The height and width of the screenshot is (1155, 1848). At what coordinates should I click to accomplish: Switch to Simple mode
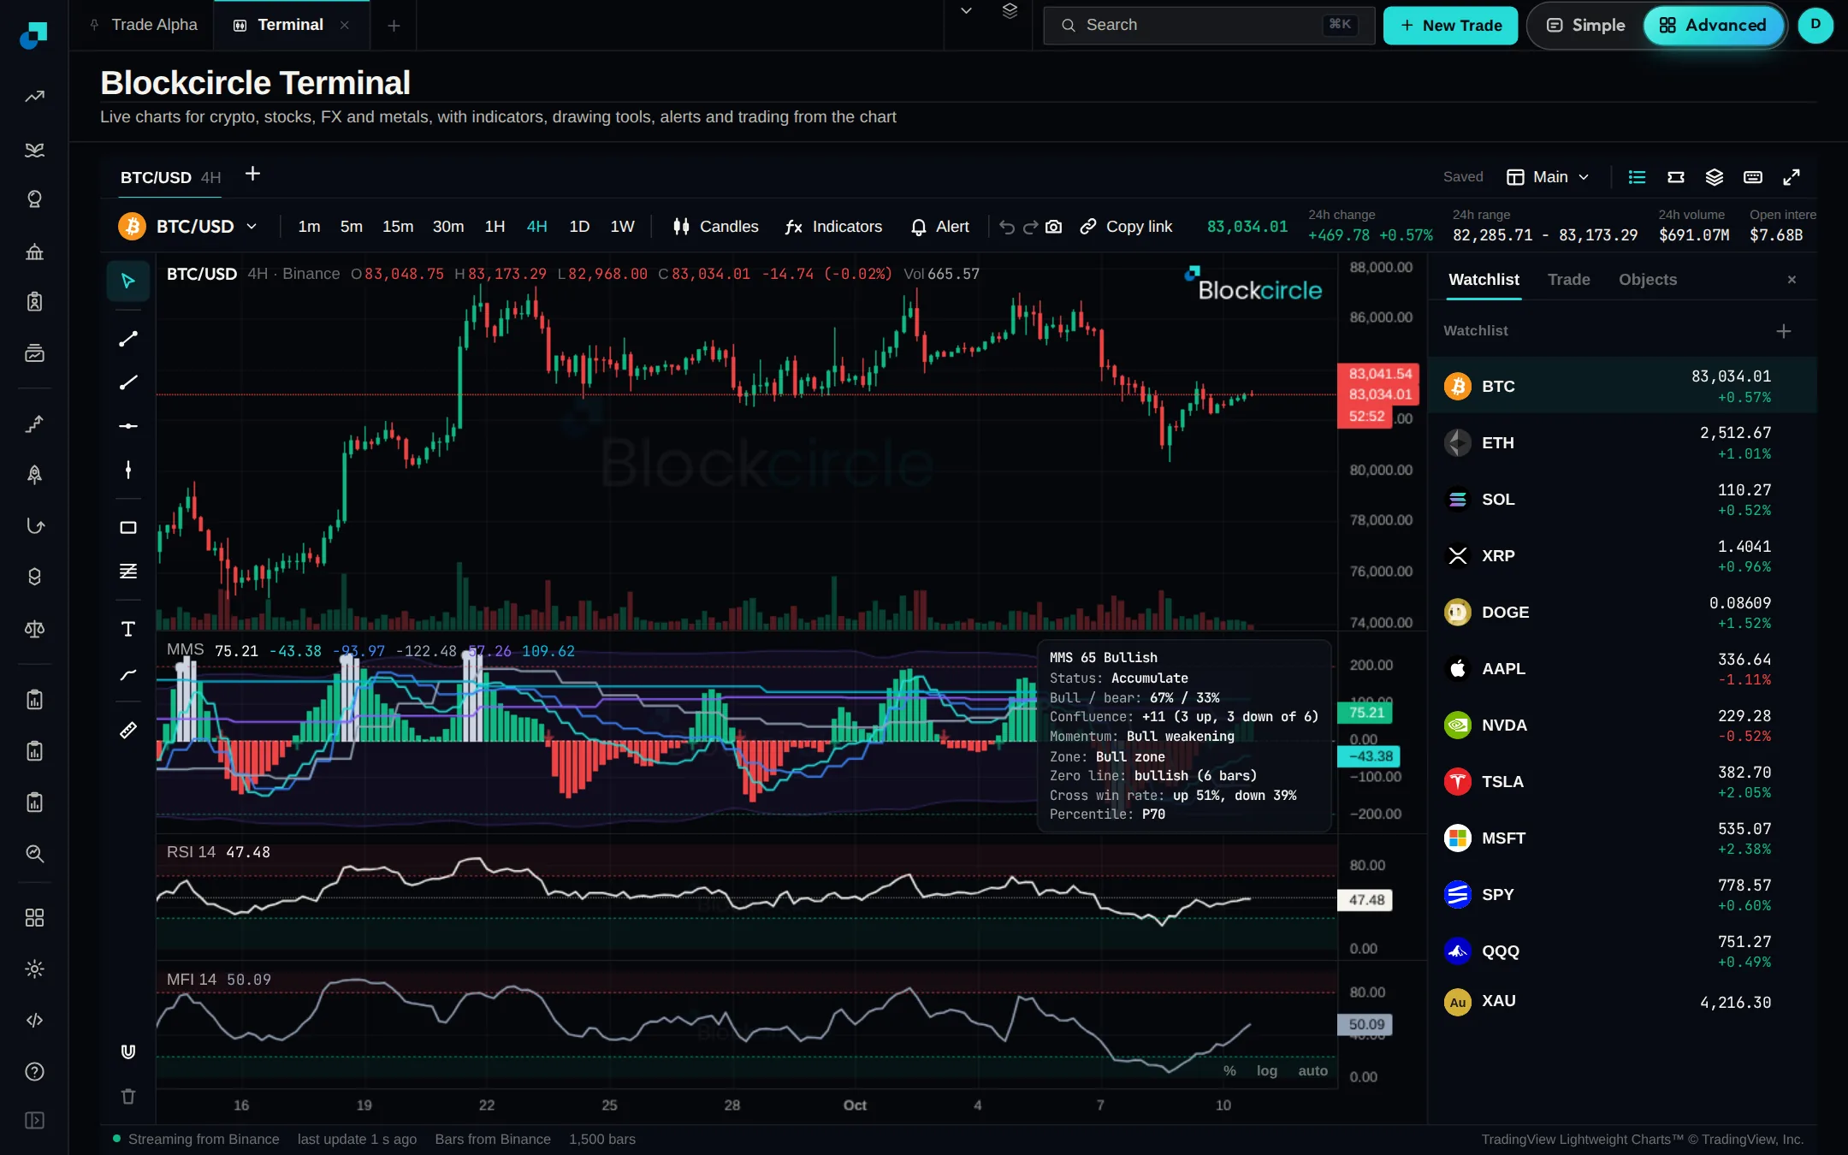click(1586, 26)
